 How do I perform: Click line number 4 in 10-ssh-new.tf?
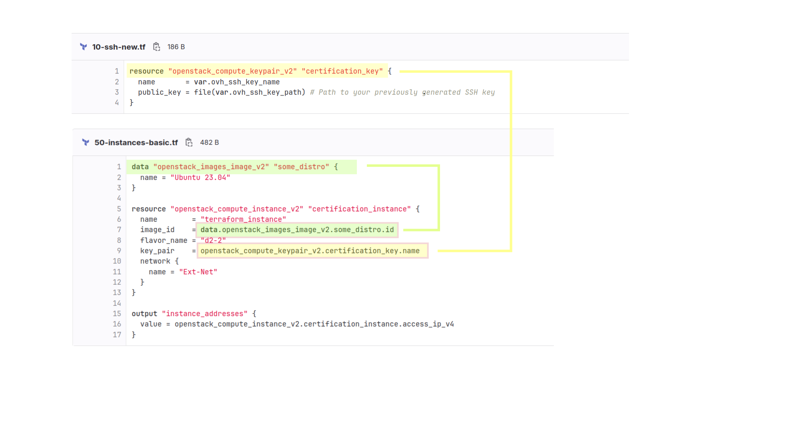pos(117,103)
